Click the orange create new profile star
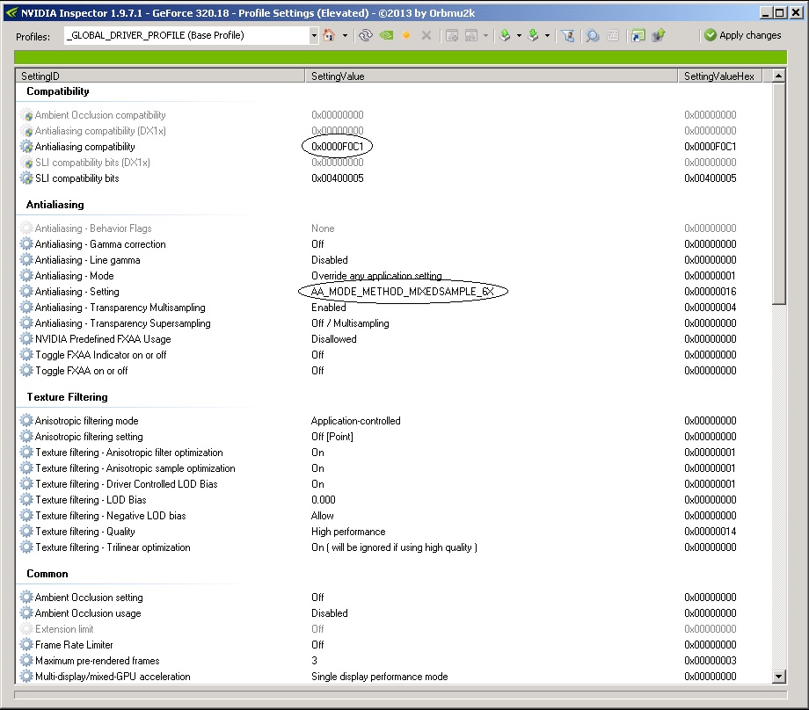The height and width of the screenshot is (710, 809). [x=406, y=35]
